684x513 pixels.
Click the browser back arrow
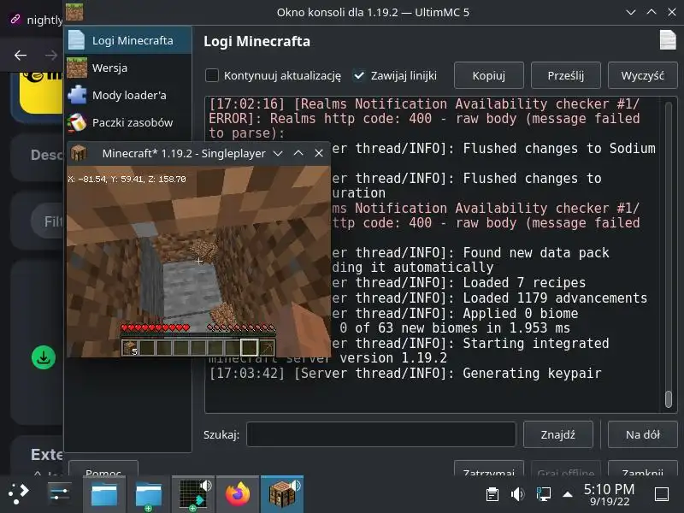tap(20, 55)
